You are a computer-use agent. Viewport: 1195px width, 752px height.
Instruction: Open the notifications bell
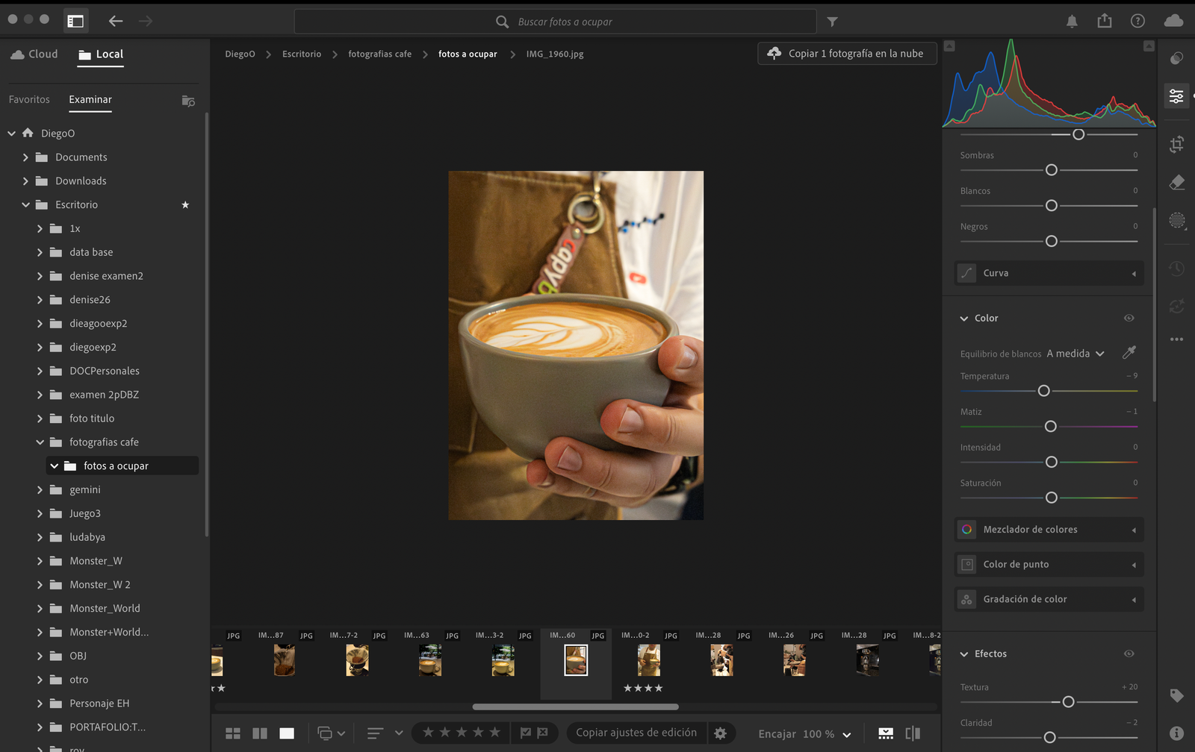point(1072,22)
